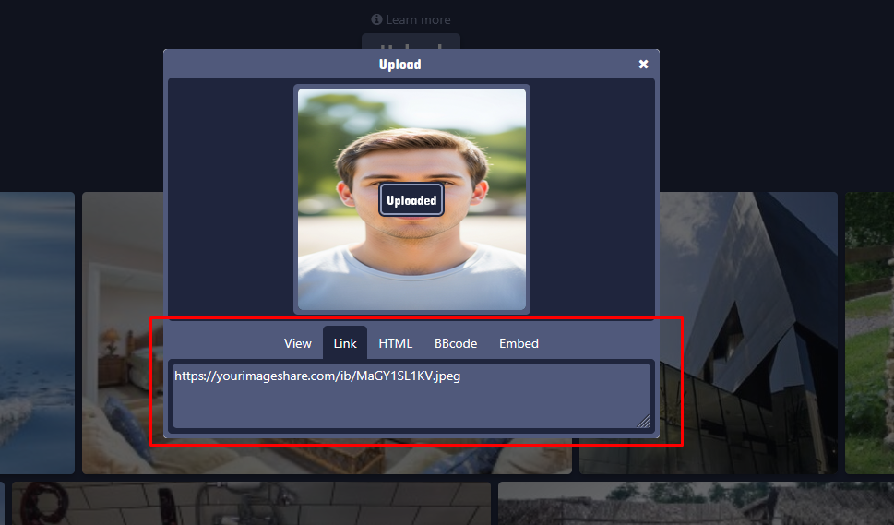The image size is (894, 525).
Task: Switch to the BBcode tab
Action: (456, 343)
